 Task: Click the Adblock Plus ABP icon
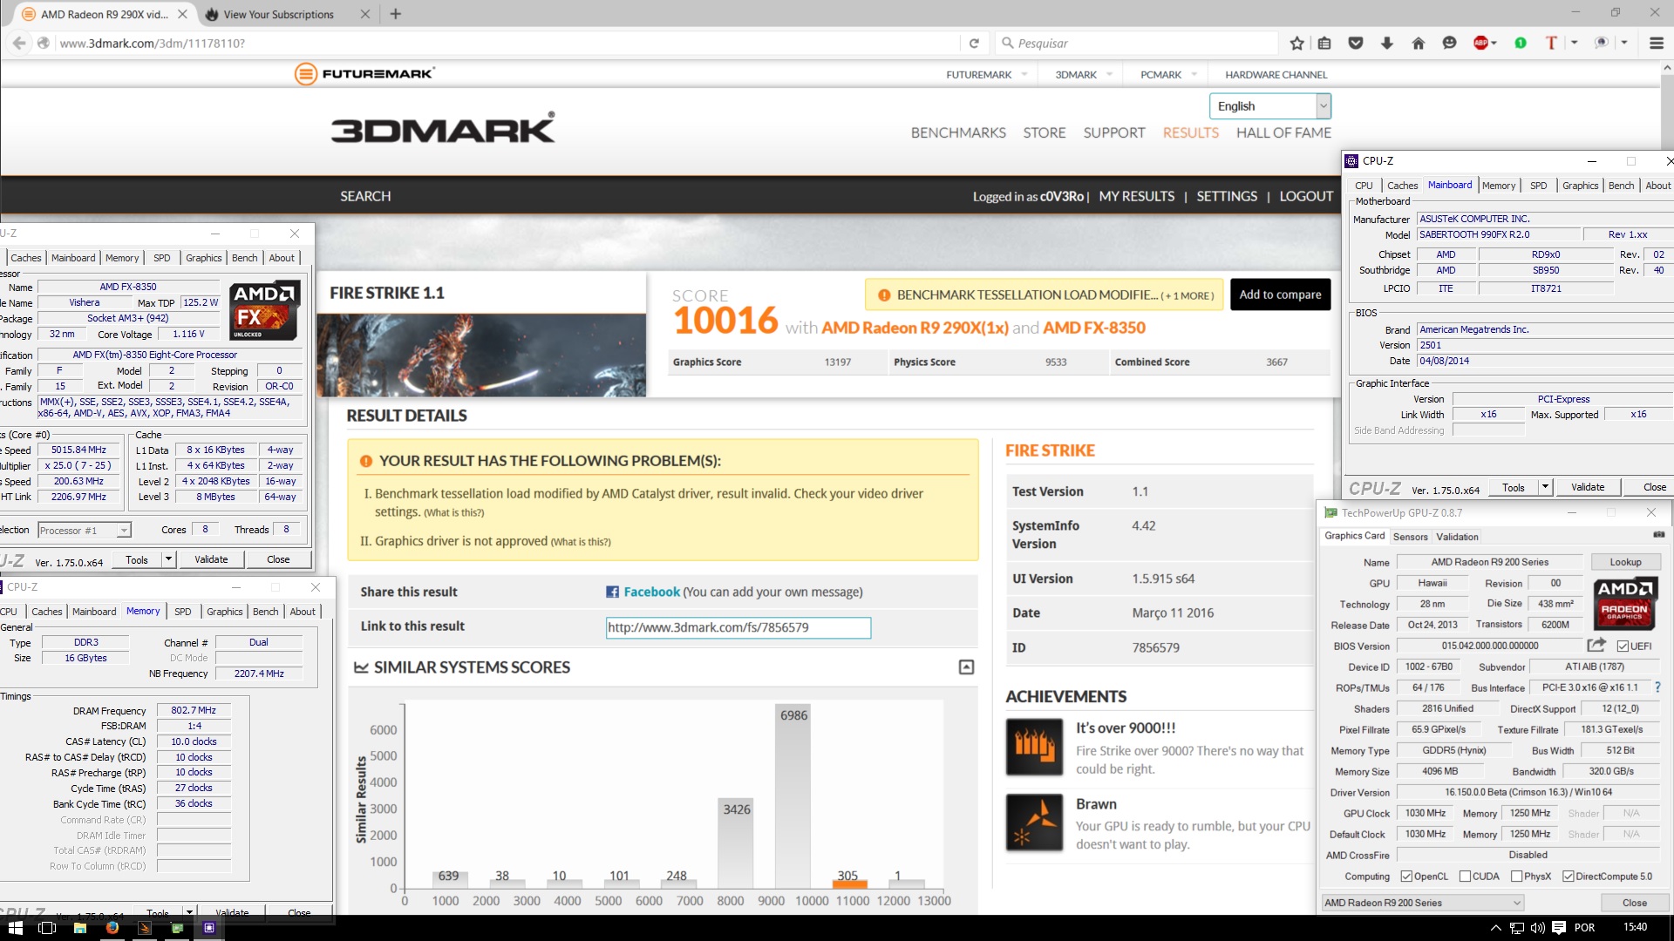pos(1480,43)
